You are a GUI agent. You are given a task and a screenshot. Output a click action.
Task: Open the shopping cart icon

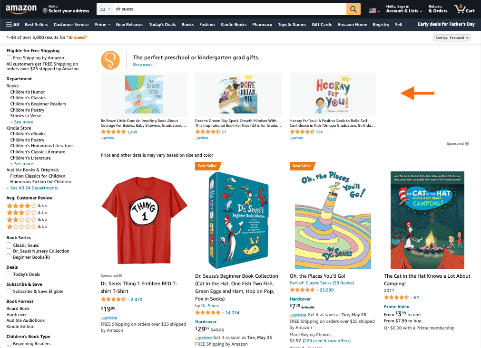coord(464,9)
